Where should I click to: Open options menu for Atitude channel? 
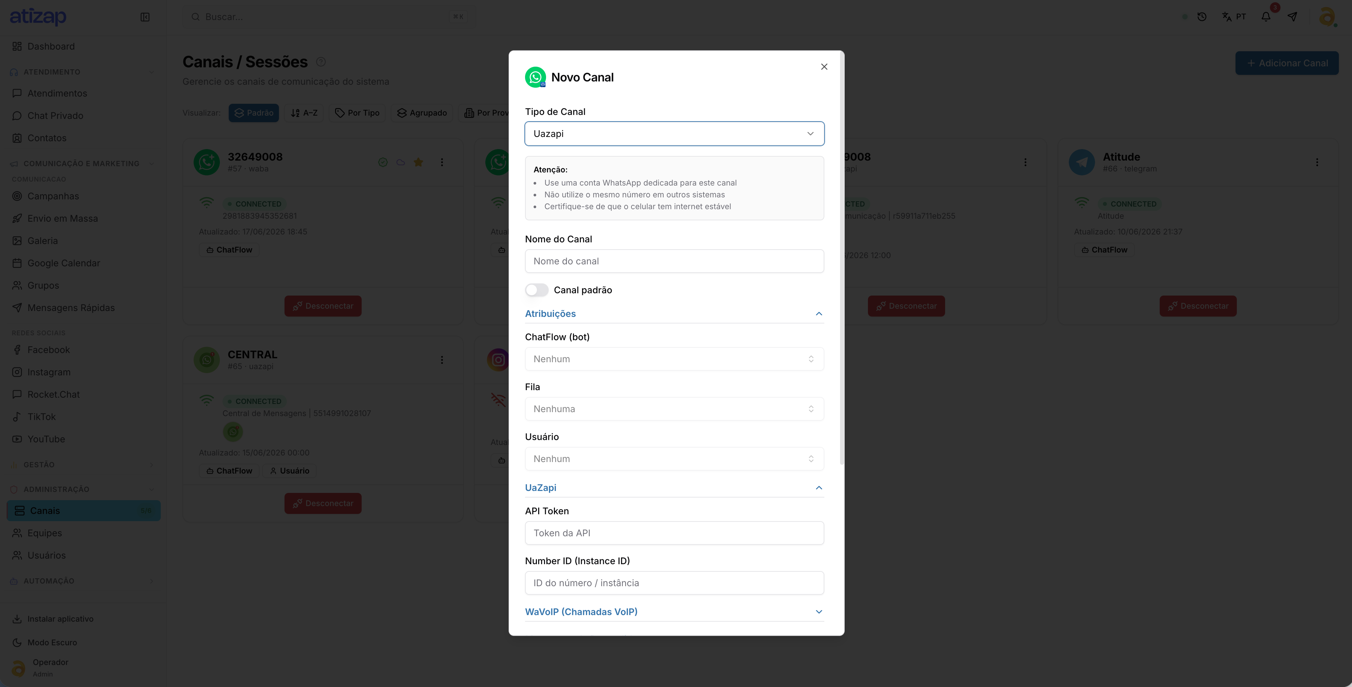tap(1317, 162)
